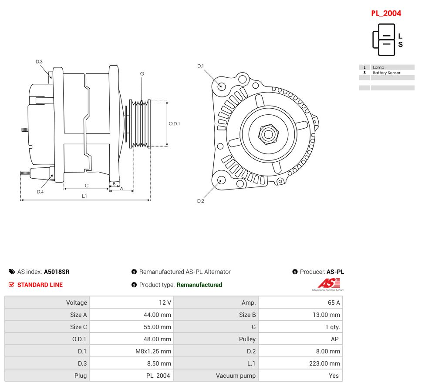Click the PL_2004 value in Plug row
Image resolution: width=425 pixels, height=386 pixels.
[158, 376]
